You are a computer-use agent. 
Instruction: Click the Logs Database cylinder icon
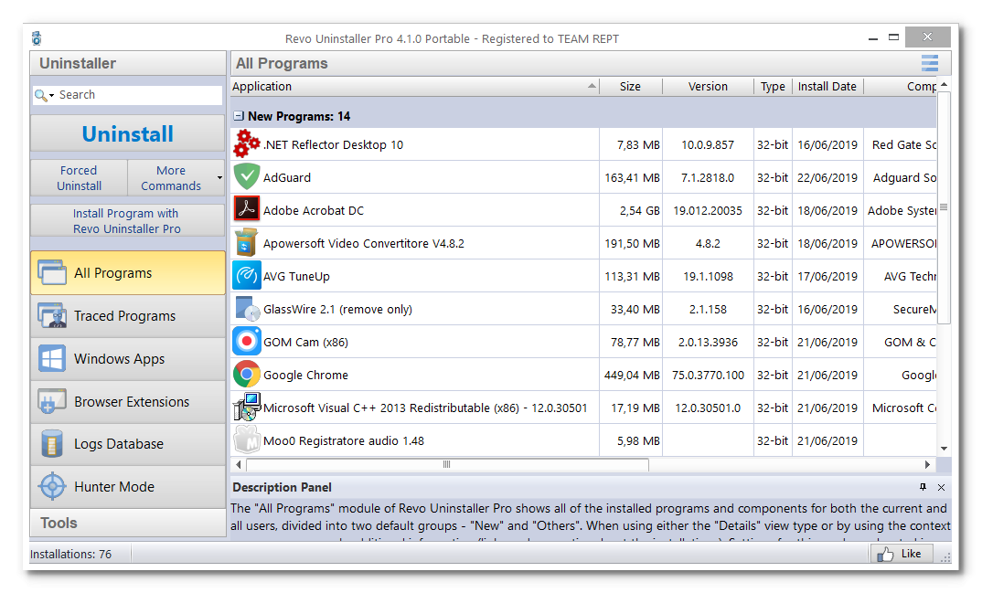click(x=52, y=443)
